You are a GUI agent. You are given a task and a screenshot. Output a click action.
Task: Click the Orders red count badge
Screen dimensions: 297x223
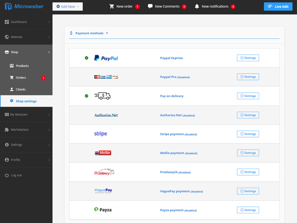(43, 78)
